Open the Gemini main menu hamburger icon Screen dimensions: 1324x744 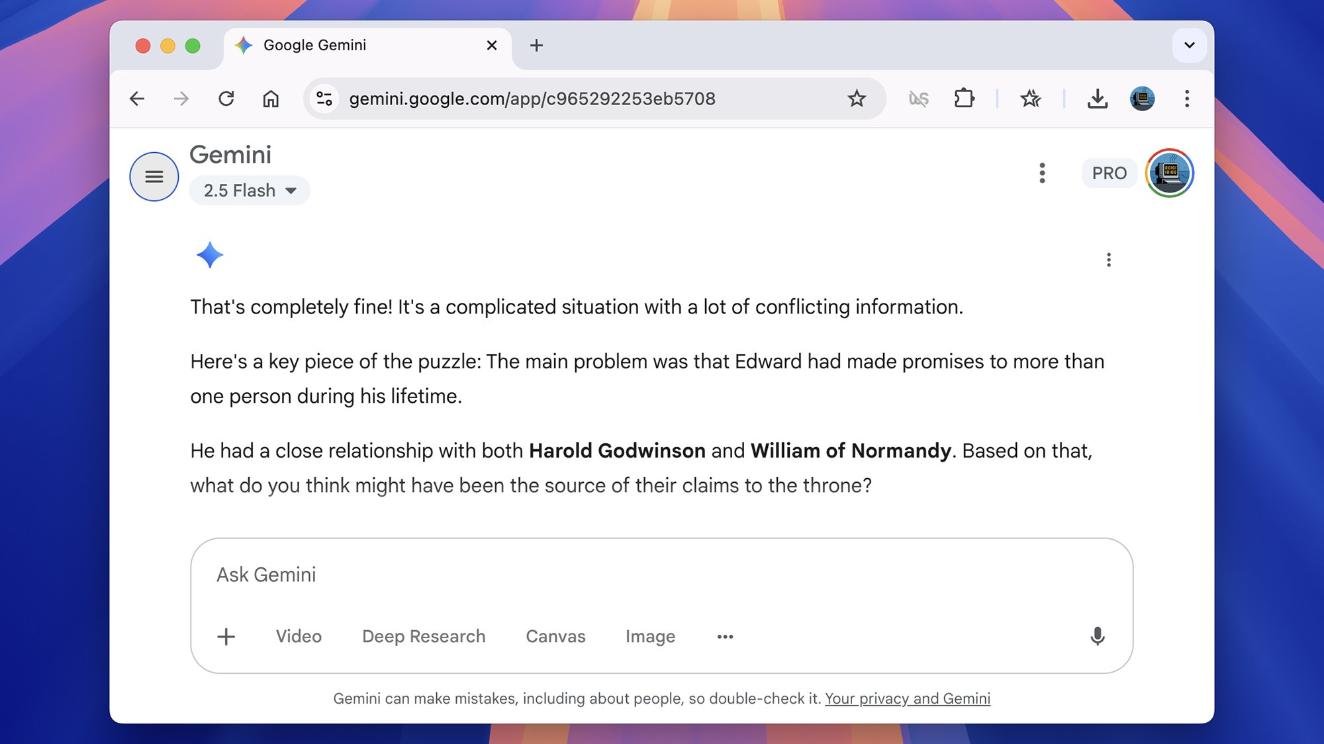click(154, 177)
